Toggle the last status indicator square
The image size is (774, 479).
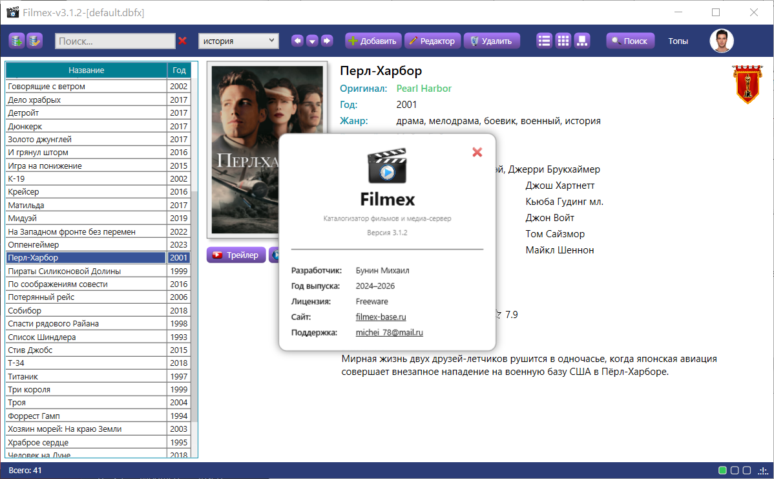click(747, 470)
